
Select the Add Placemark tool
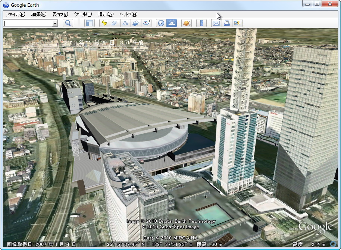pyautogui.click(x=104, y=23)
